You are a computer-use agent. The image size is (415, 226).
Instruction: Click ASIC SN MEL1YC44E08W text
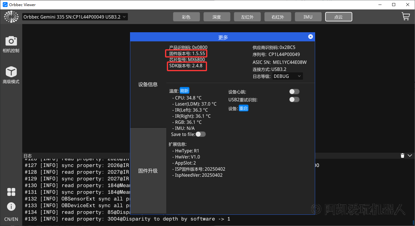tap(280, 62)
